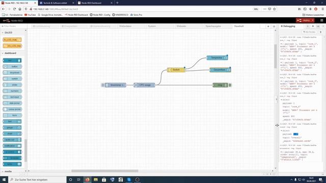The height and width of the screenshot is (183, 326).
Task: Click the debug filter 'Alle Nodes' button
Action: (309, 32)
